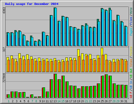The width and height of the screenshot is (134, 104).
Task: Select green day label 15
Action: click(x=63, y=101)
